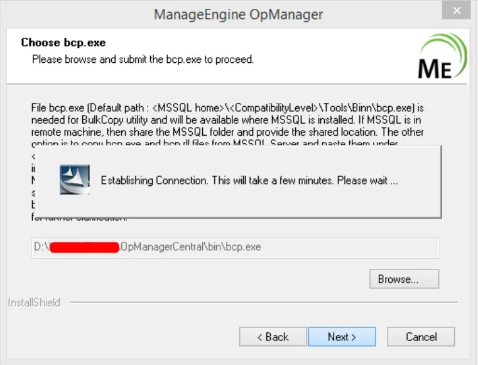Click the red redacted part of the path
The height and width of the screenshot is (365, 478).
point(84,248)
